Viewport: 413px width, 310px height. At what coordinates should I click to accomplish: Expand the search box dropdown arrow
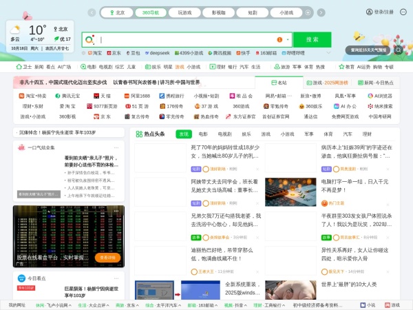click(288, 40)
